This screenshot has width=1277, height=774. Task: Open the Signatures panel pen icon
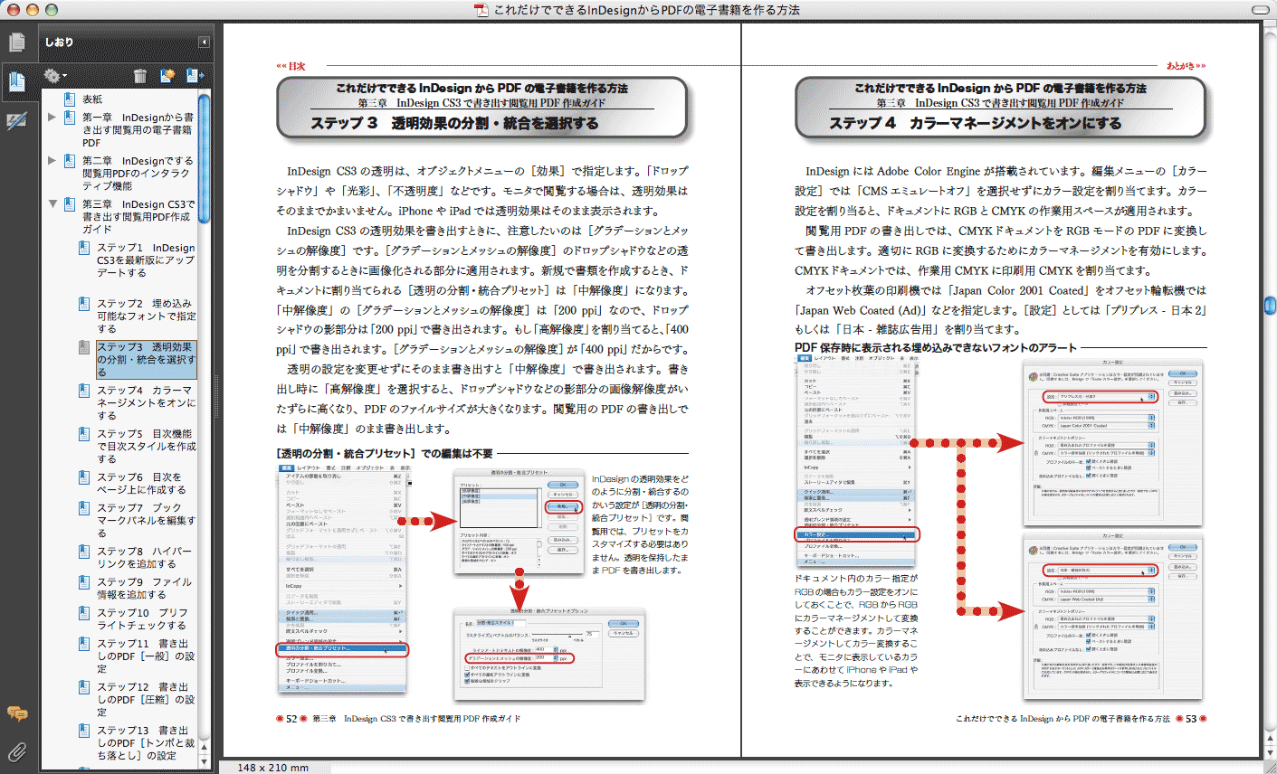(16, 120)
